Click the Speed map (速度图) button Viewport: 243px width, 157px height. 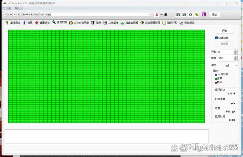click(224, 44)
